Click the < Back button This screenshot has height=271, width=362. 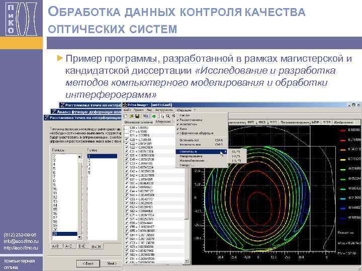tap(88, 263)
